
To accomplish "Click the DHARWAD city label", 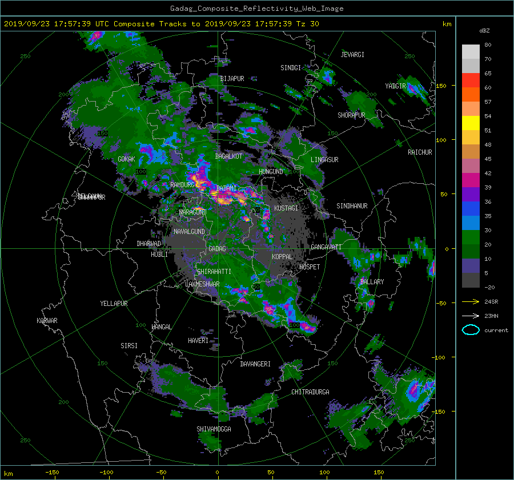I will point(148,244).
